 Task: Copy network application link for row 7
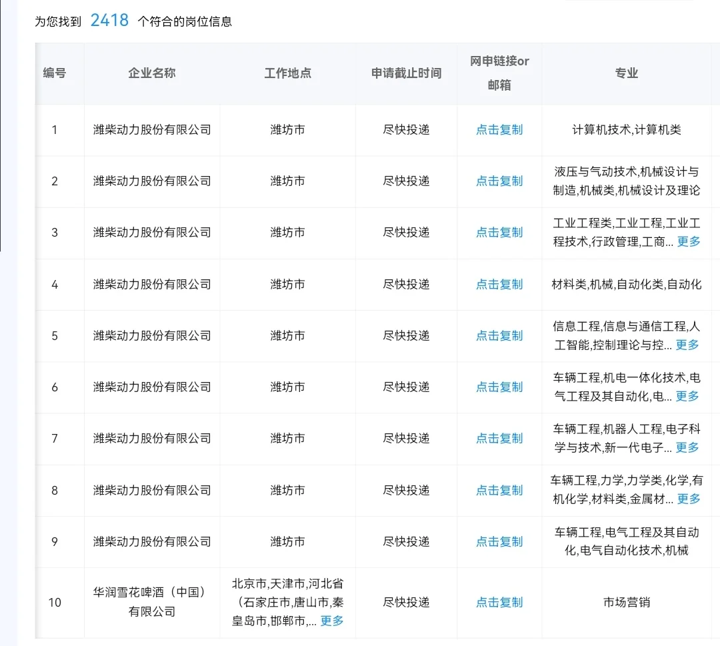tap(499, 438)
